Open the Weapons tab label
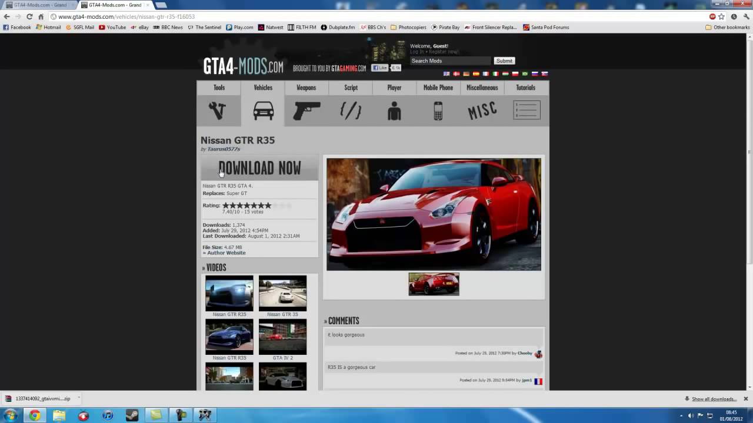This screenshot has height=423, width=753. pos(306,88)
